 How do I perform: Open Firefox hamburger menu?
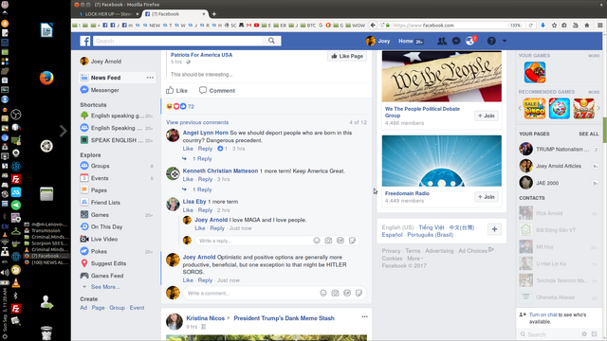point(599,26)
